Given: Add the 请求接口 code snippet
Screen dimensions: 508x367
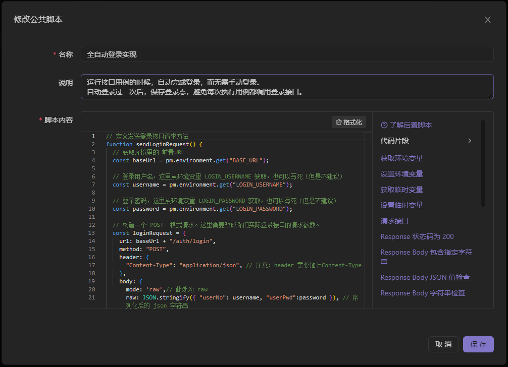Looking at the screenshot, I should (x=394, y=221).
